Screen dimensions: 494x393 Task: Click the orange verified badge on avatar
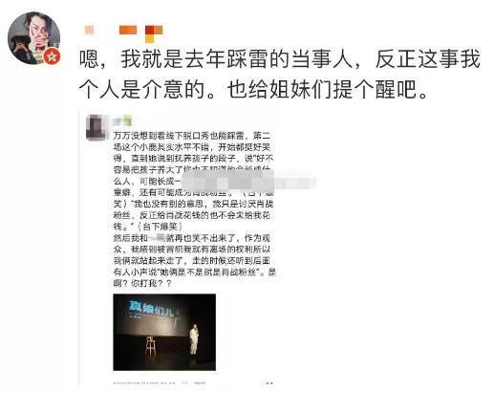52,56
